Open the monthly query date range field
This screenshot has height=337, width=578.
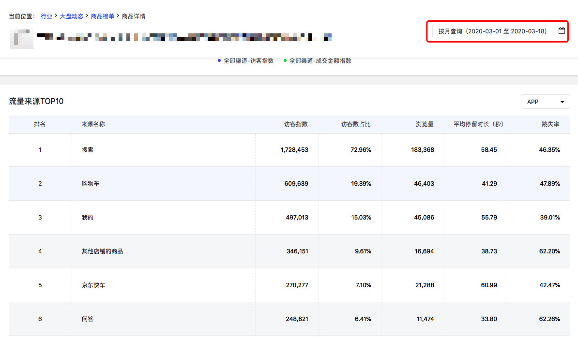click(x=492, y=31)
